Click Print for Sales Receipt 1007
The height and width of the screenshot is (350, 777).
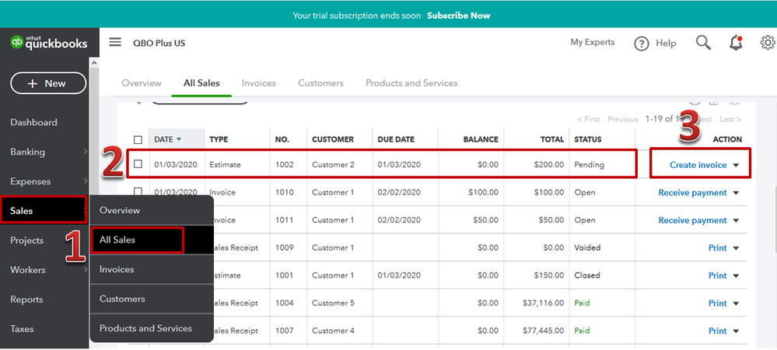[718, 331]
